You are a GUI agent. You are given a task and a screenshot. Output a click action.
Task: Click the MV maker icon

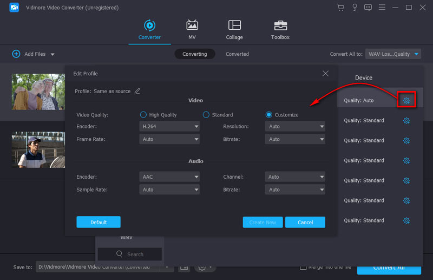192,25
